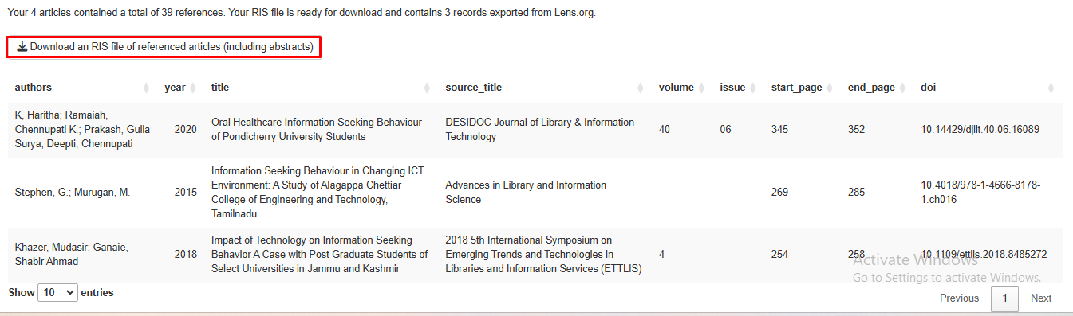Sort table by volume column arrows

tap(701, 88)
